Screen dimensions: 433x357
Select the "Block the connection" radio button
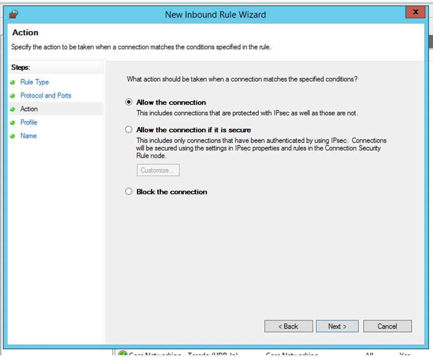(128, 191)
